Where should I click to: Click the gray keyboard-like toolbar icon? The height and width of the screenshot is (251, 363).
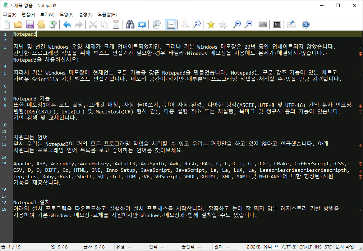[262, 24]
